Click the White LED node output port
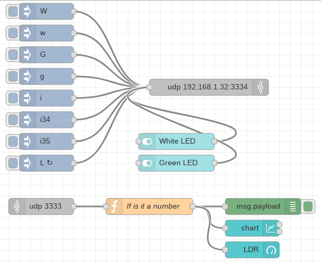321x265 pixels. (x=214, y=141)
